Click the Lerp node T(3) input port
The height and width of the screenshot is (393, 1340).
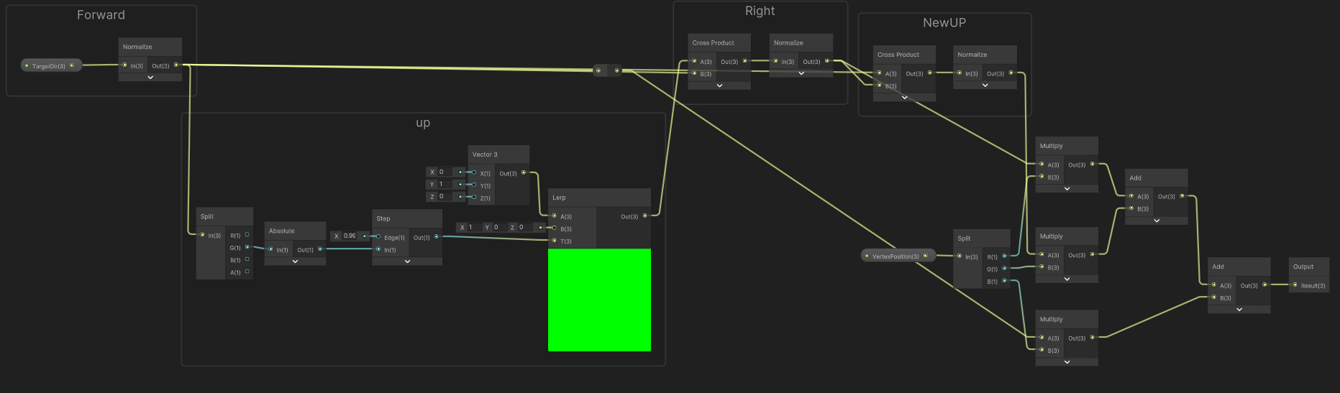[554, 241]
